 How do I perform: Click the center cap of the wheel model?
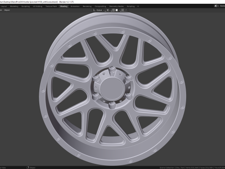112,89
